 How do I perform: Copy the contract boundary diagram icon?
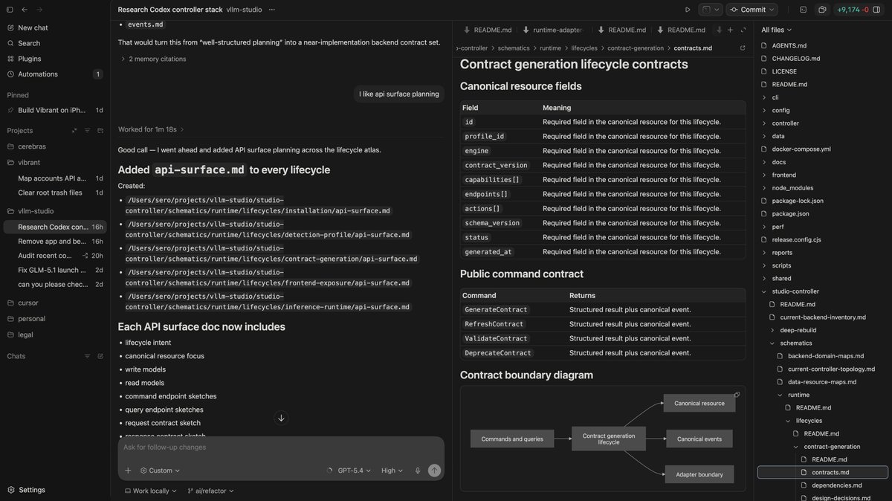click(737, 395)
